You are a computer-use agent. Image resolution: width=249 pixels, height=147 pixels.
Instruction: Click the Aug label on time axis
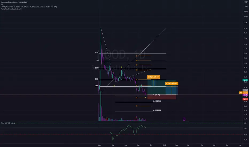(x=99, y=145)
